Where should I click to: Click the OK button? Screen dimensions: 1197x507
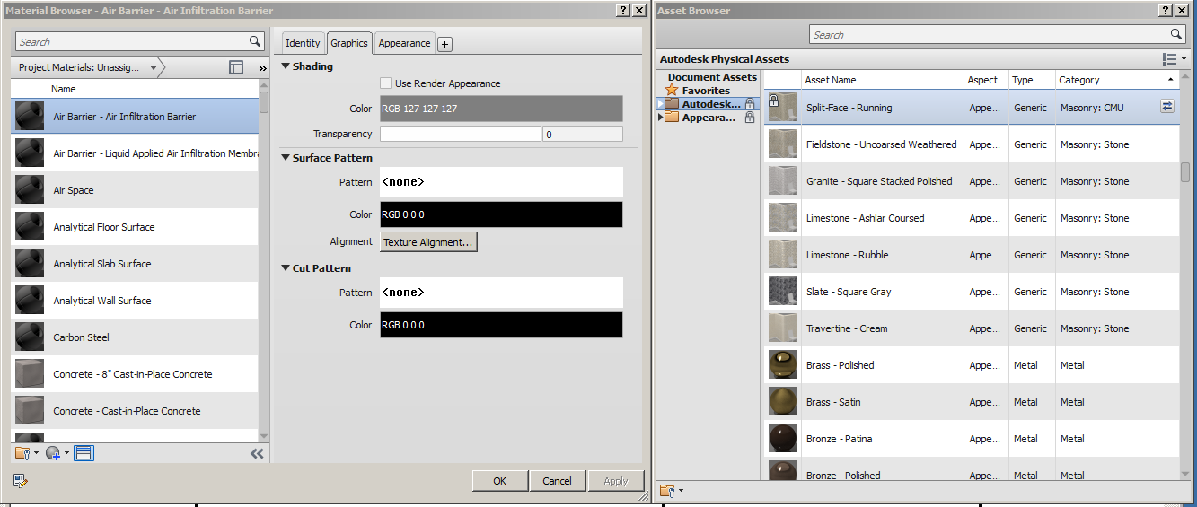click(x=500, y=481)
